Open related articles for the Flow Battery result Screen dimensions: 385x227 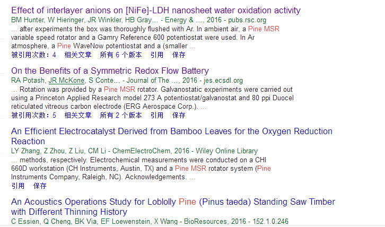pyautogui.click(x=78, y=115)
